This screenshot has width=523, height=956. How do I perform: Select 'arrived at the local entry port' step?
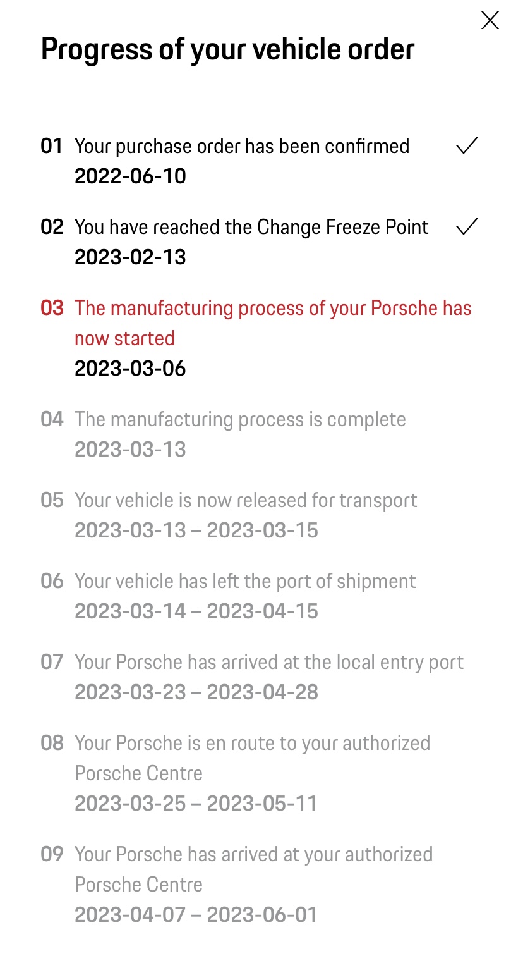click(x=269, y=662)
